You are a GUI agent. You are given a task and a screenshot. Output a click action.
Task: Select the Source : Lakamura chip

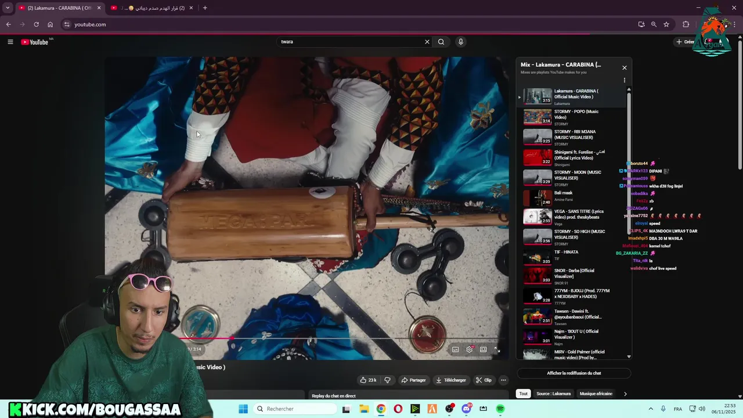[x=554, y=394]
